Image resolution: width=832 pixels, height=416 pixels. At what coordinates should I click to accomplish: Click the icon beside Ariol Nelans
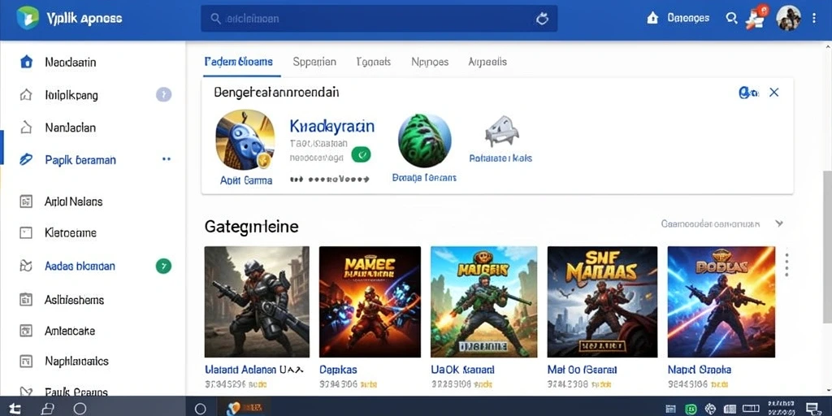25,201
